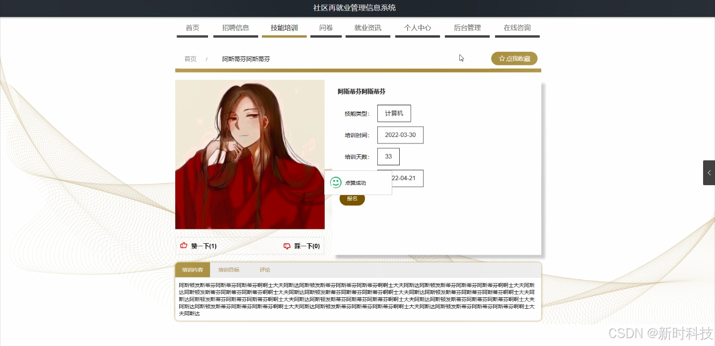Screen dimensions: 715x346
Task: Click the thumbs-up like icon
Action: tap(184, 246)
